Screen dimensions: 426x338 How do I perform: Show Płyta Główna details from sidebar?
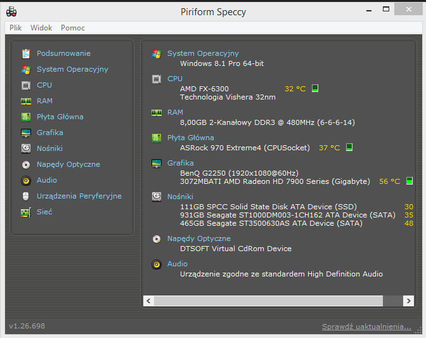pyautogui.click(x=60, y=117)
